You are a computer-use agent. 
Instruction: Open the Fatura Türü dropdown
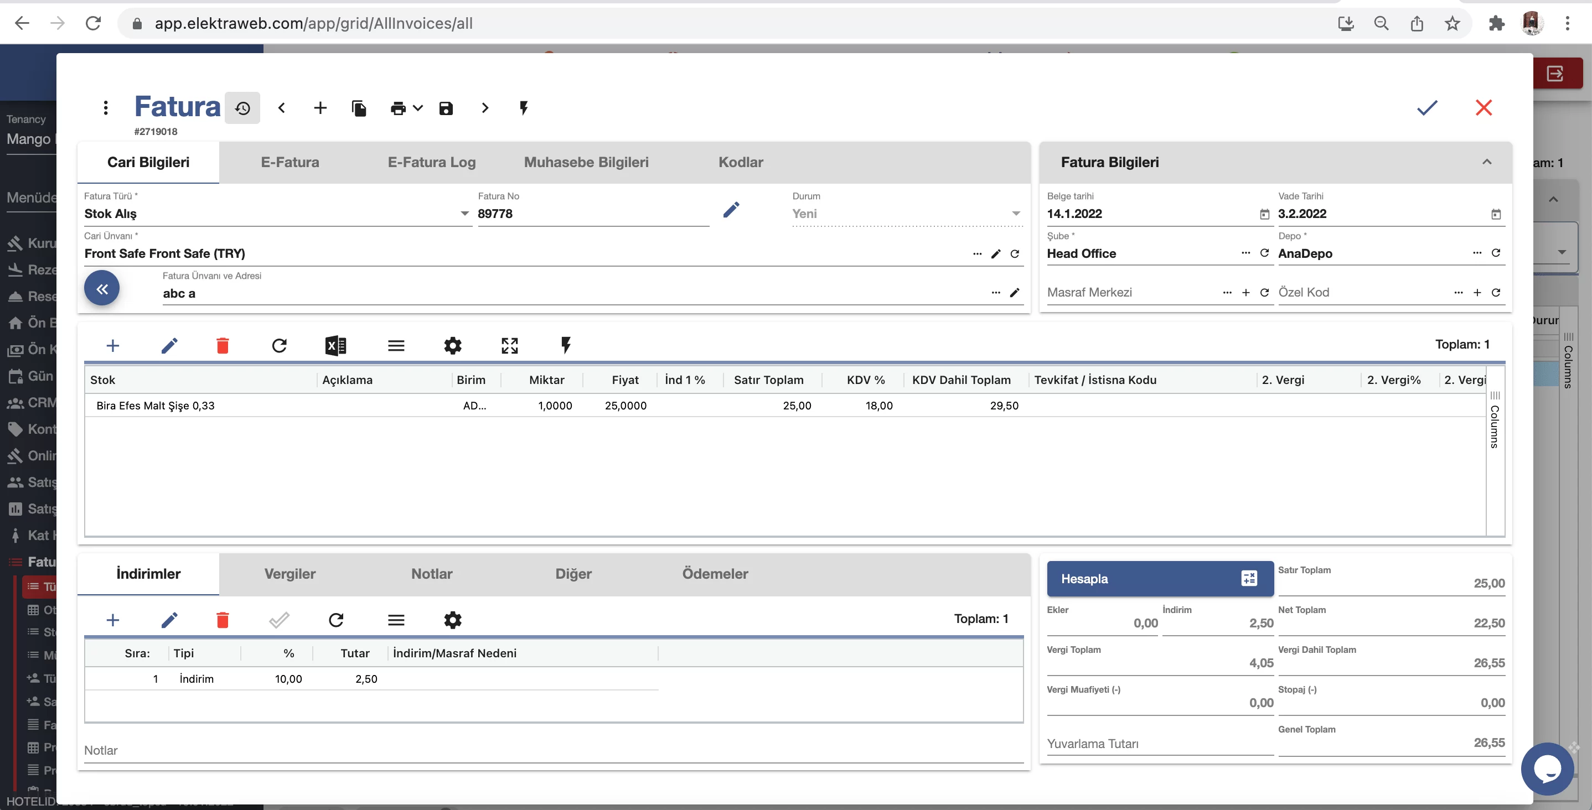pos(464,214)
